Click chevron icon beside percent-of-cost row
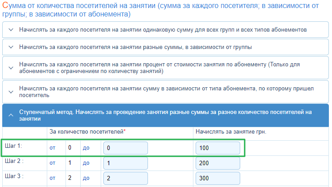Image resolution: width=332 pixels, height=187 pixels. click(11, 68)
